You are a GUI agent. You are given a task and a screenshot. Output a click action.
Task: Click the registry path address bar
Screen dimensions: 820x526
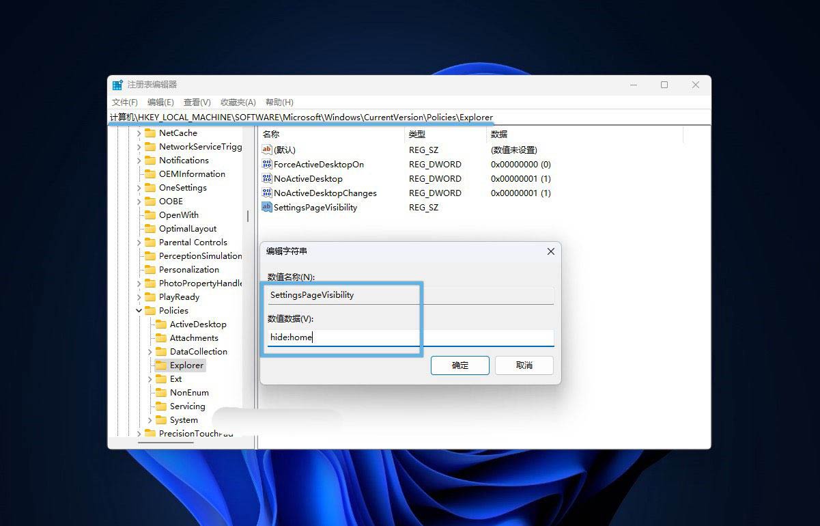(x=410, y=117)
